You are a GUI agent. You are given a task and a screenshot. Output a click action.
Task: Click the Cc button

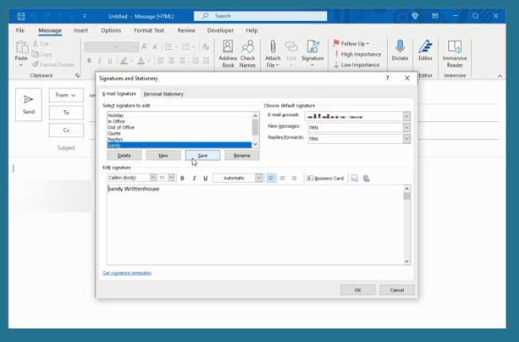click(66, 131)
